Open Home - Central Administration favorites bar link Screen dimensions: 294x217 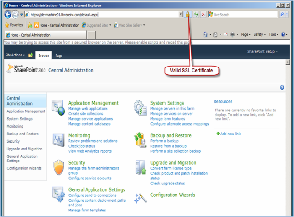(x=57, y=25)
